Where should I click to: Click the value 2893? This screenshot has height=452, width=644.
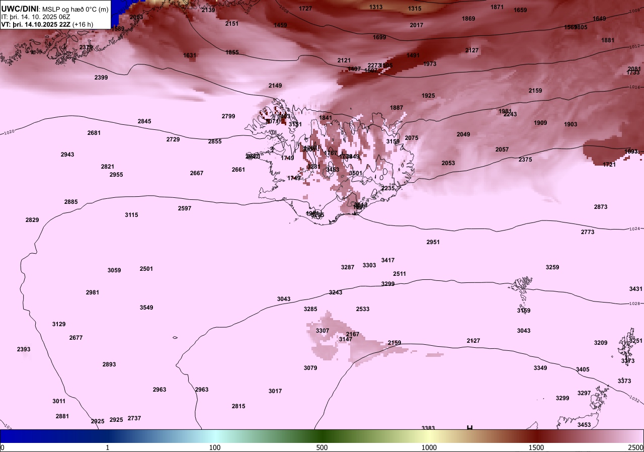pyautogui.click(x=109, y=364)
